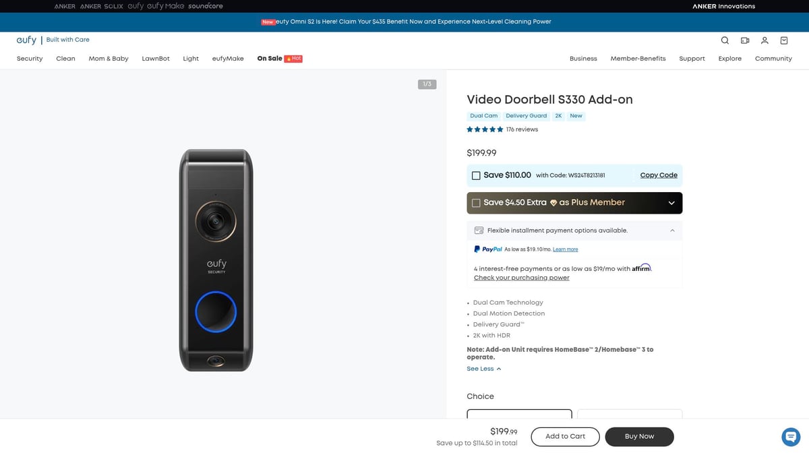Open the shopping cart icon

tap(784, 40)
